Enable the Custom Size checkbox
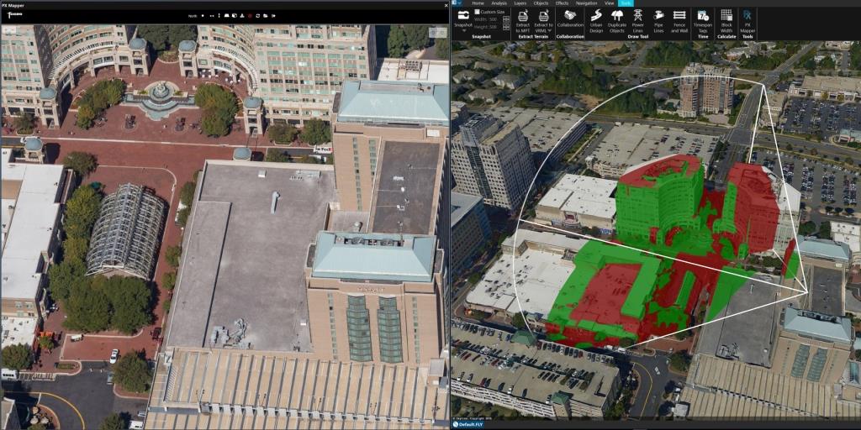861x430 pixels. 477,12
